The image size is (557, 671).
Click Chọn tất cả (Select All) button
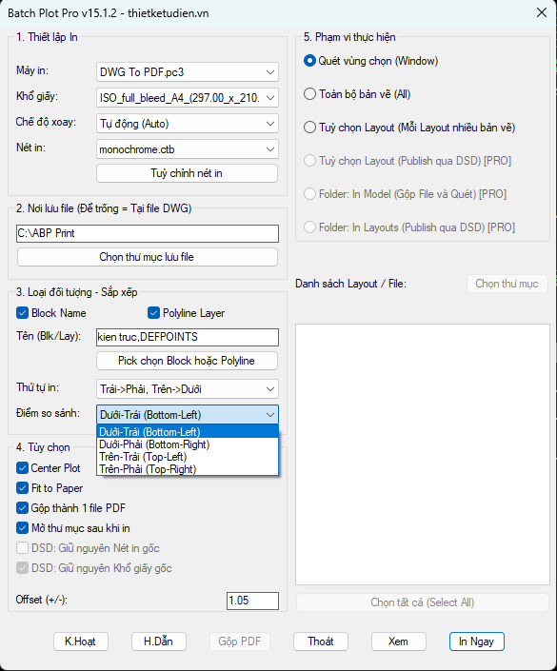pyautogui.click(x=423, y=602)
